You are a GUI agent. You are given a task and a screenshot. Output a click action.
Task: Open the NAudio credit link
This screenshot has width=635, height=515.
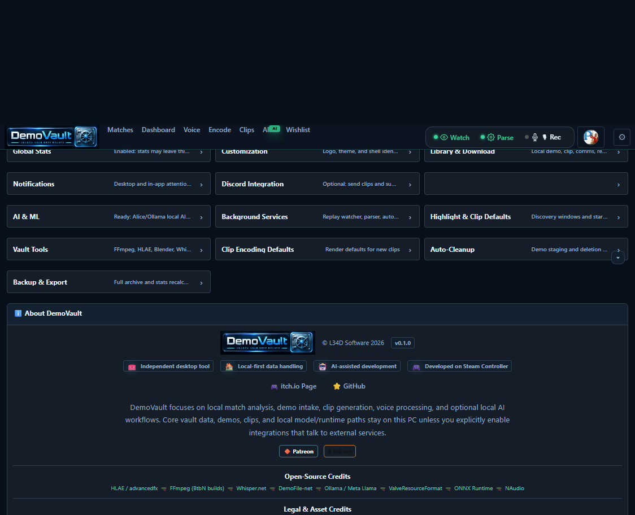click(x=514, y=488)
